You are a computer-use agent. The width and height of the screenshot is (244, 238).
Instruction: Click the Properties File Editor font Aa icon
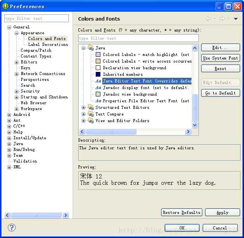(98, 101)
